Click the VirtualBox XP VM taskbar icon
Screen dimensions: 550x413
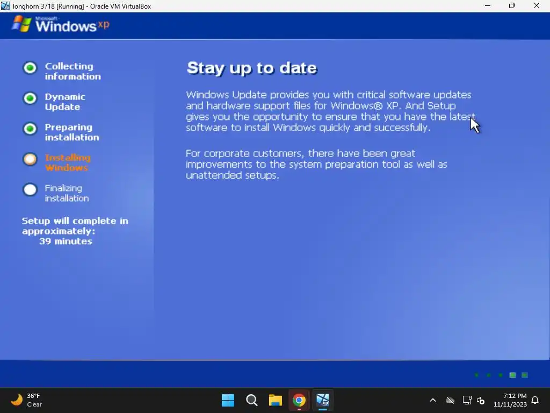pyautogui.click(x=323, y=400)
